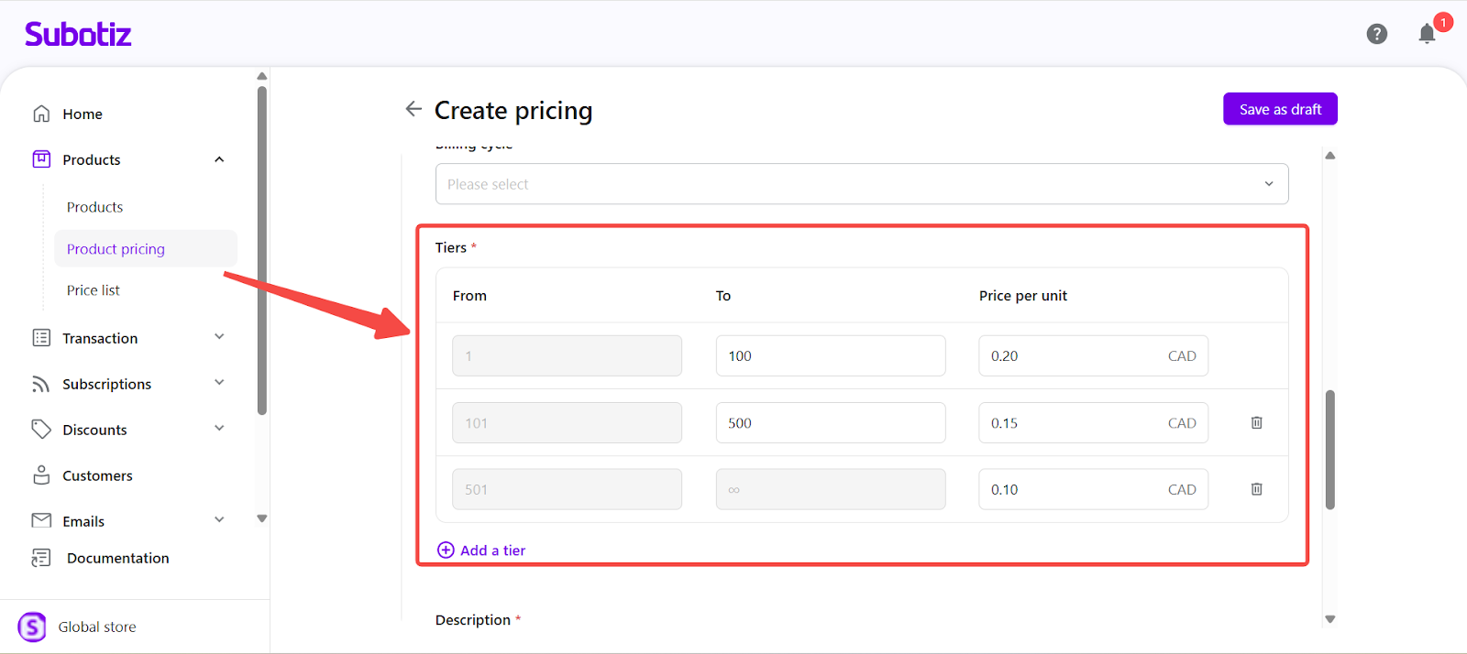Expand the Subscriptions sidebar menu
The image size is (1467, 654).
click(219, 383)
